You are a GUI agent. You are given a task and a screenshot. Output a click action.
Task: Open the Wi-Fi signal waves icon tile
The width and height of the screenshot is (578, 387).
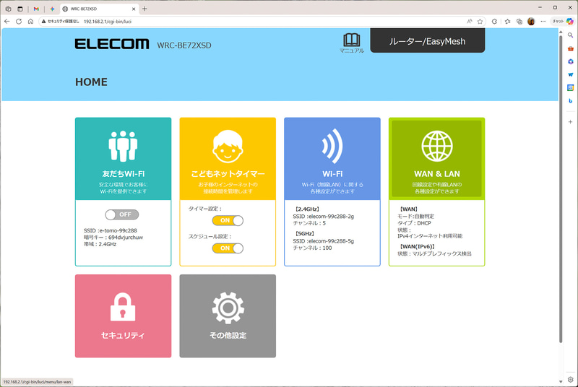tap(332, 146)
